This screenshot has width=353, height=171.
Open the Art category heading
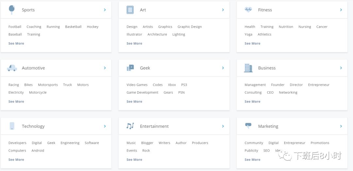point(143,10)
